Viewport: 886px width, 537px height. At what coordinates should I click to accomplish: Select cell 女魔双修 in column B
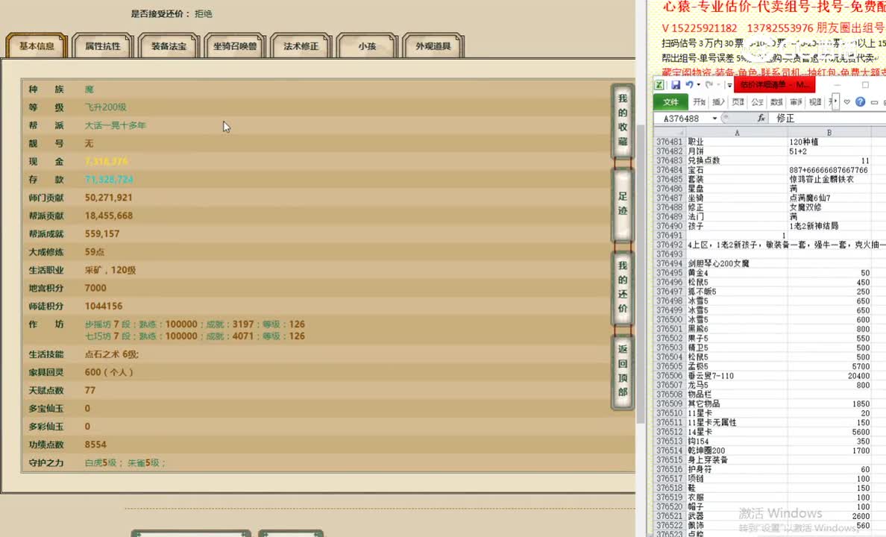pos(829,207)
